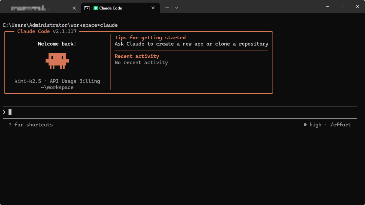
Task: Click the effort level dot indicator
Action: (305, 125)
